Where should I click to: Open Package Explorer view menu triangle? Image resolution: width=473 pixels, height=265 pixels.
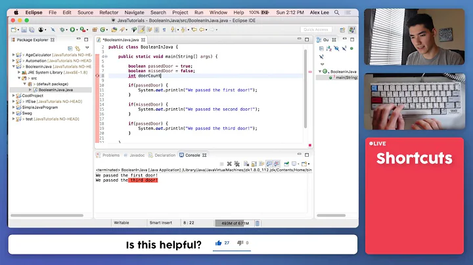tap(87, 48)
